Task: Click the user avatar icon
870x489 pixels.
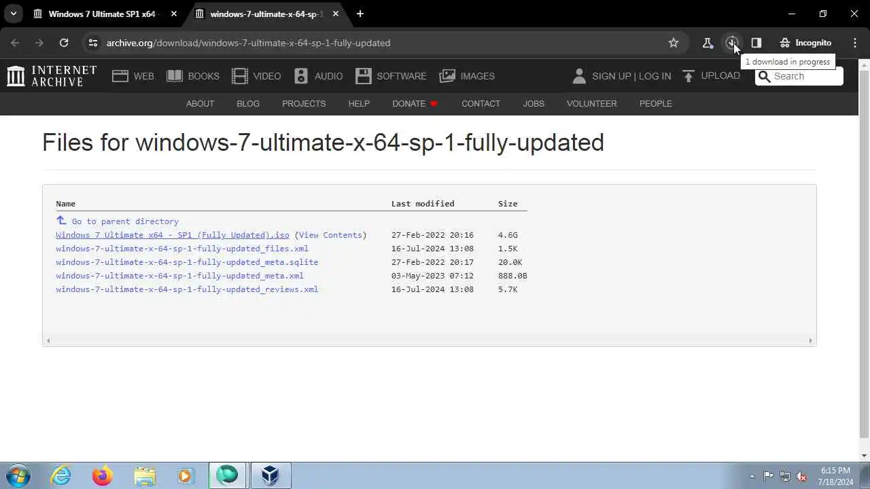Action: pyautogui.click(x=579, y=76)
